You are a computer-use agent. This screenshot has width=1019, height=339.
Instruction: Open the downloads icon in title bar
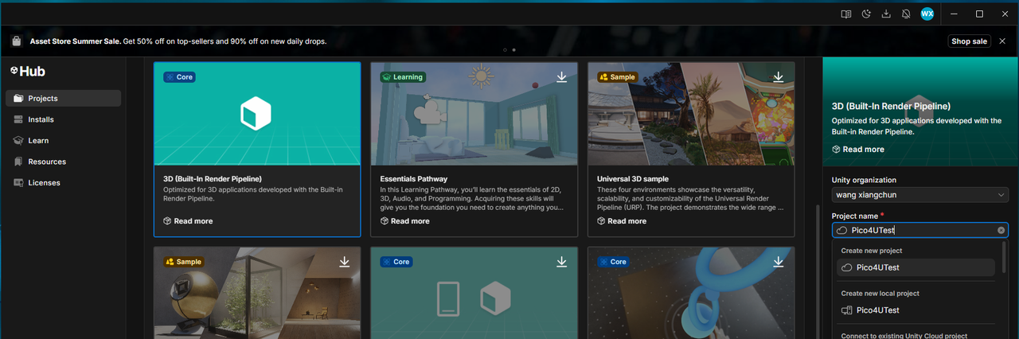(x=887, y=14)
